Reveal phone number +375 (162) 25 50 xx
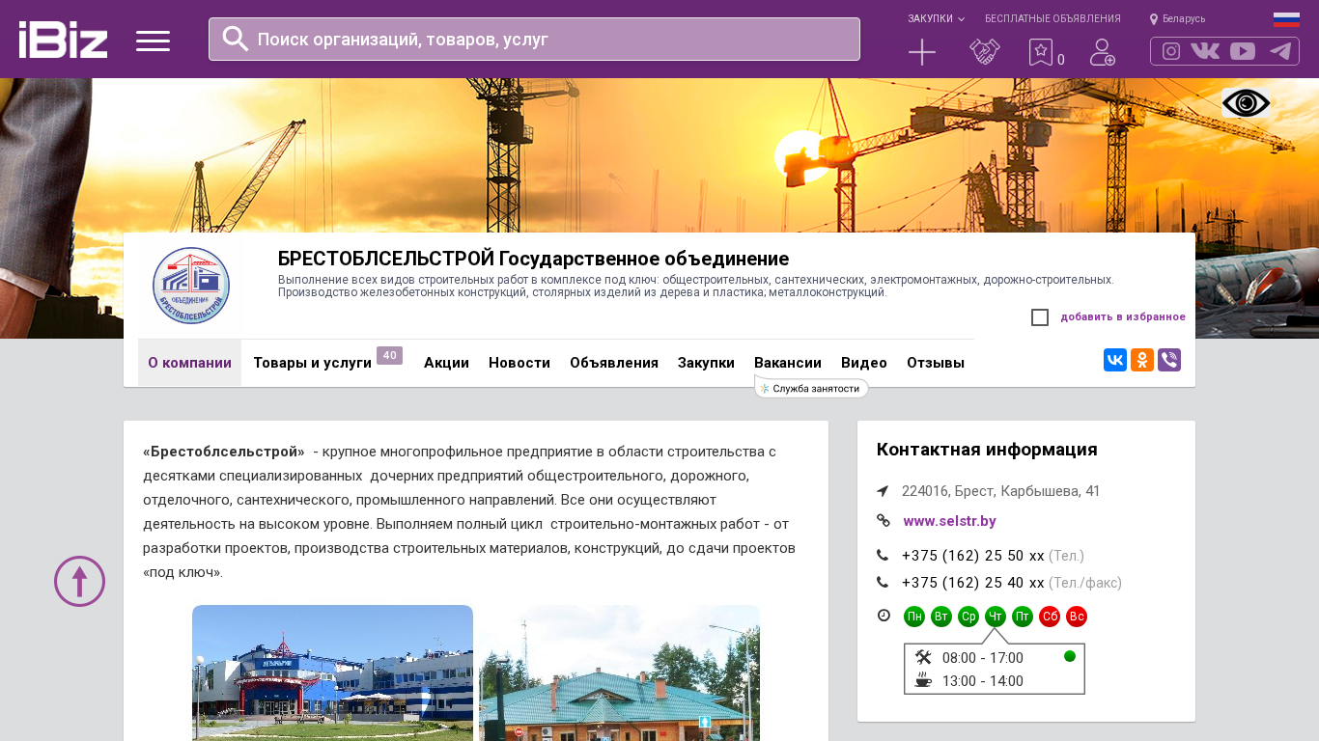Image resolution: width=1319 pixels, height=741 pixels. 972,556
